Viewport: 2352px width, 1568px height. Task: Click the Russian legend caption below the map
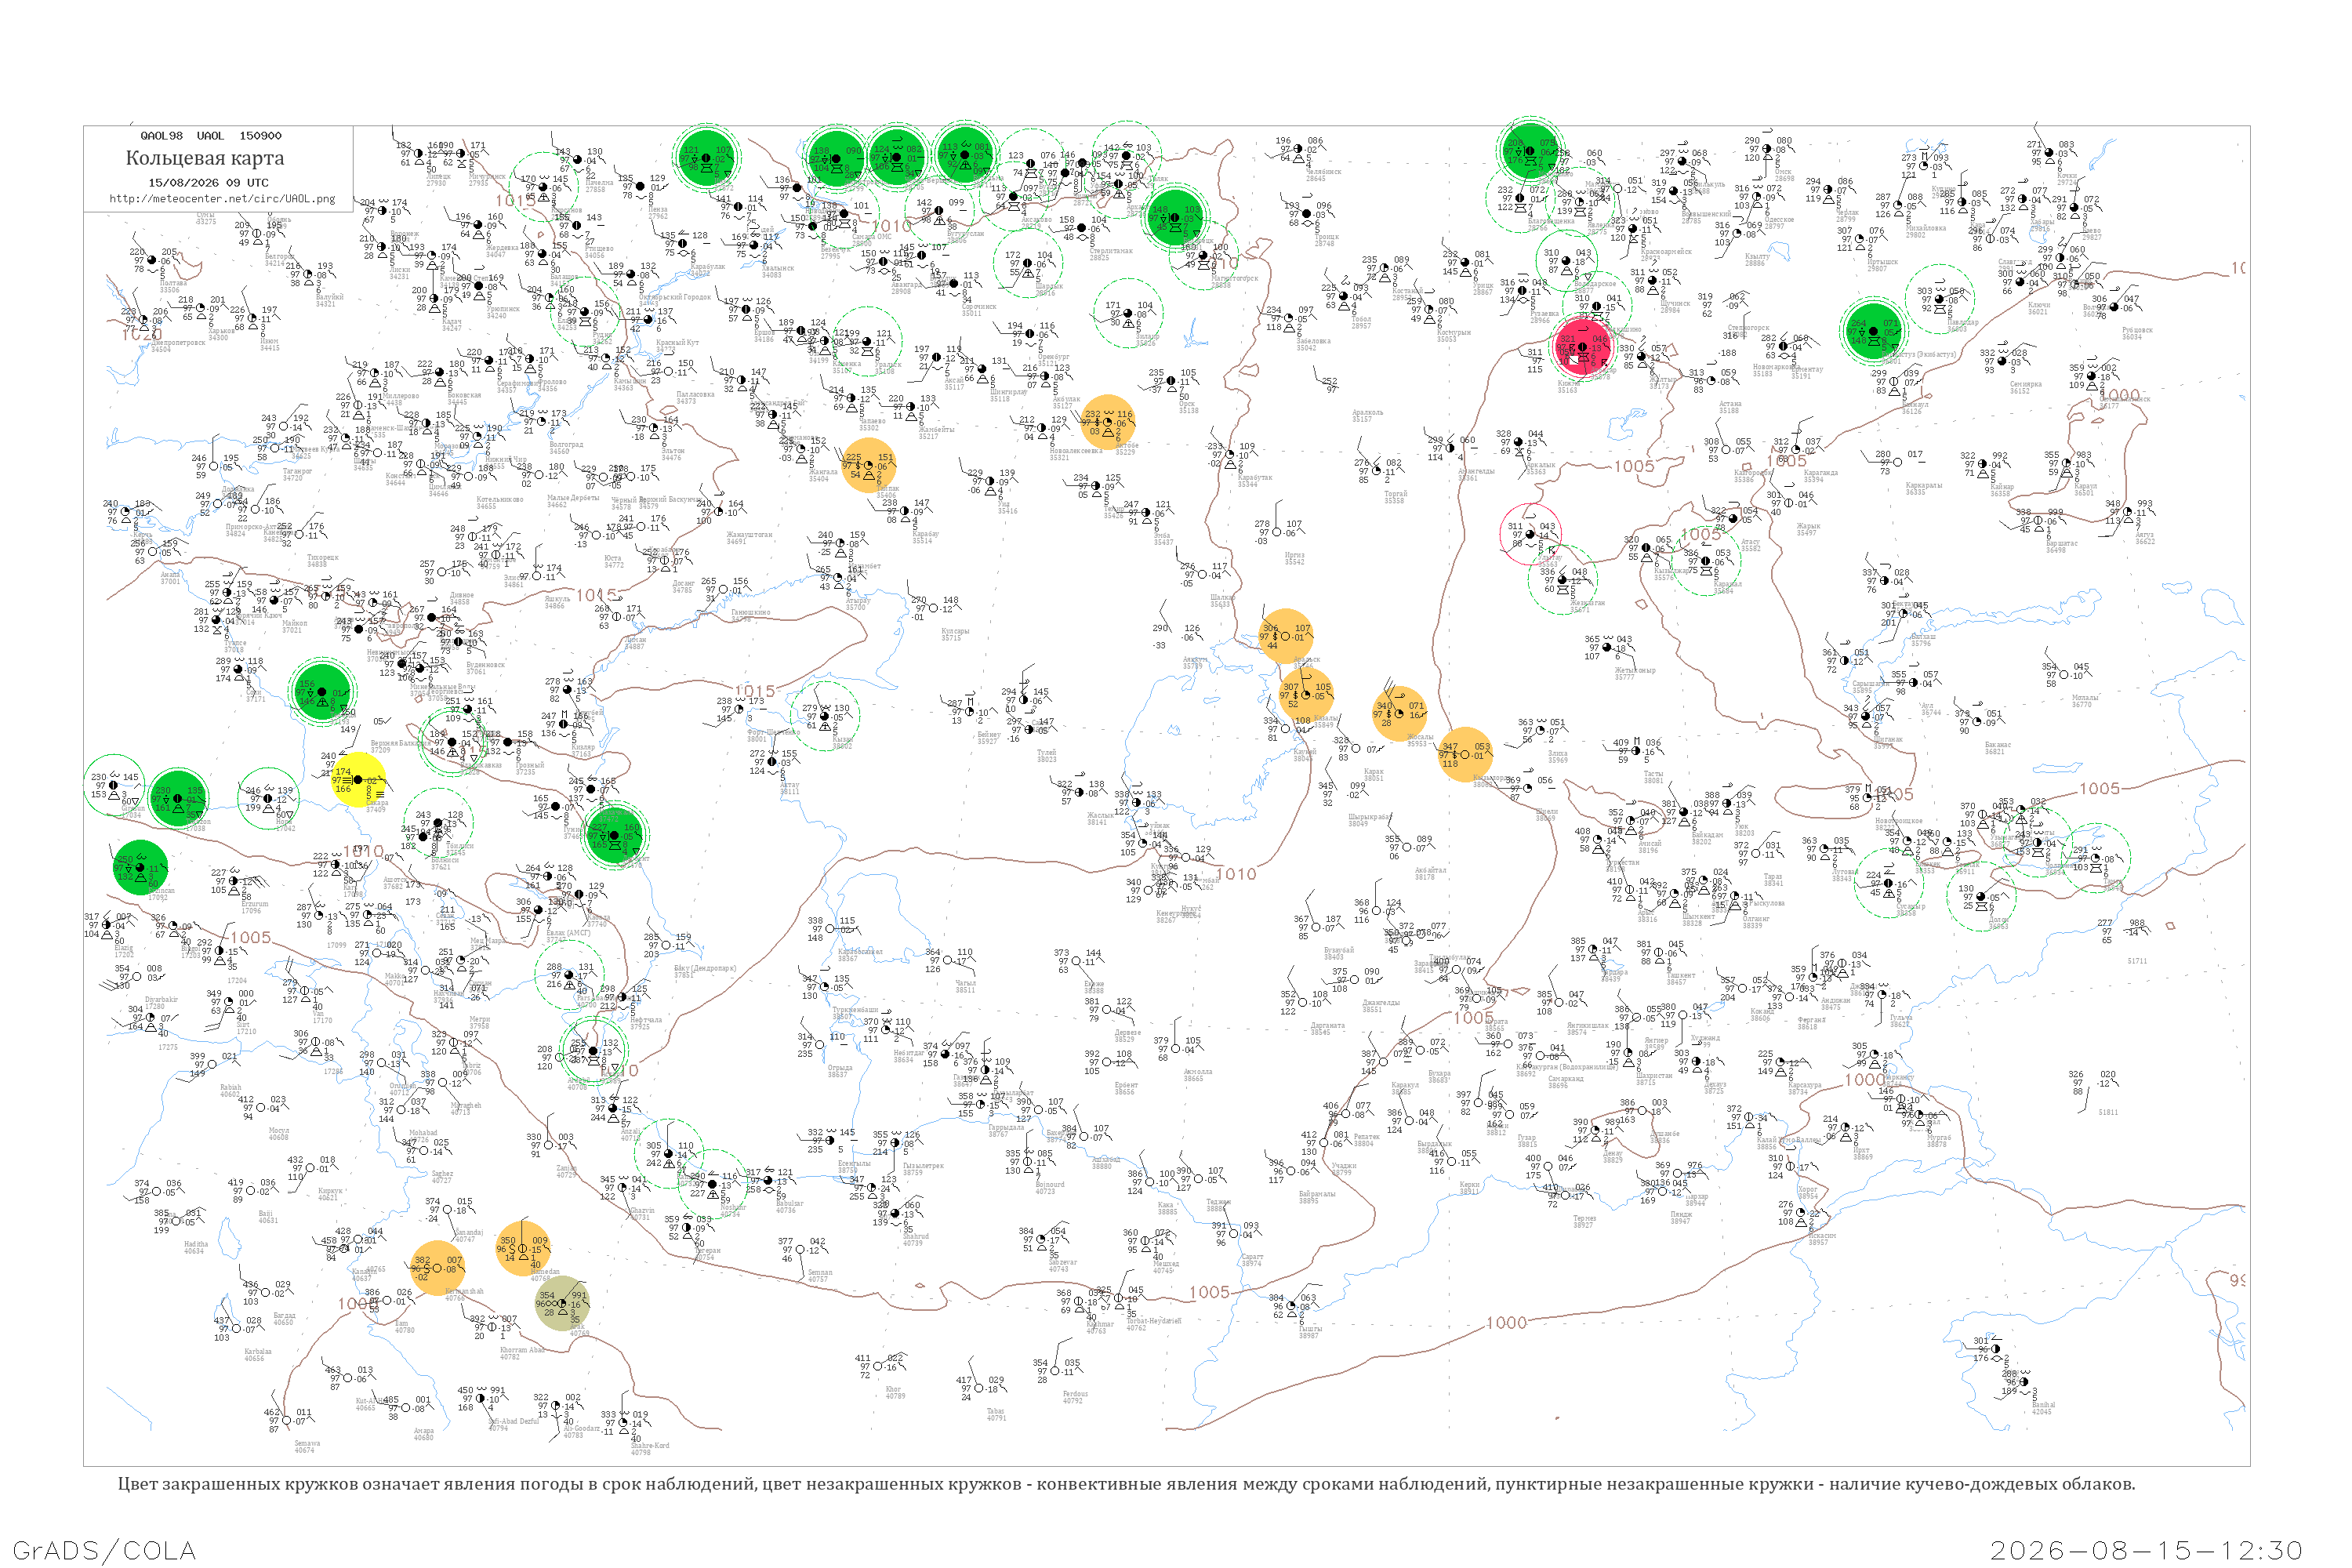click(x=1126, y=1484)
